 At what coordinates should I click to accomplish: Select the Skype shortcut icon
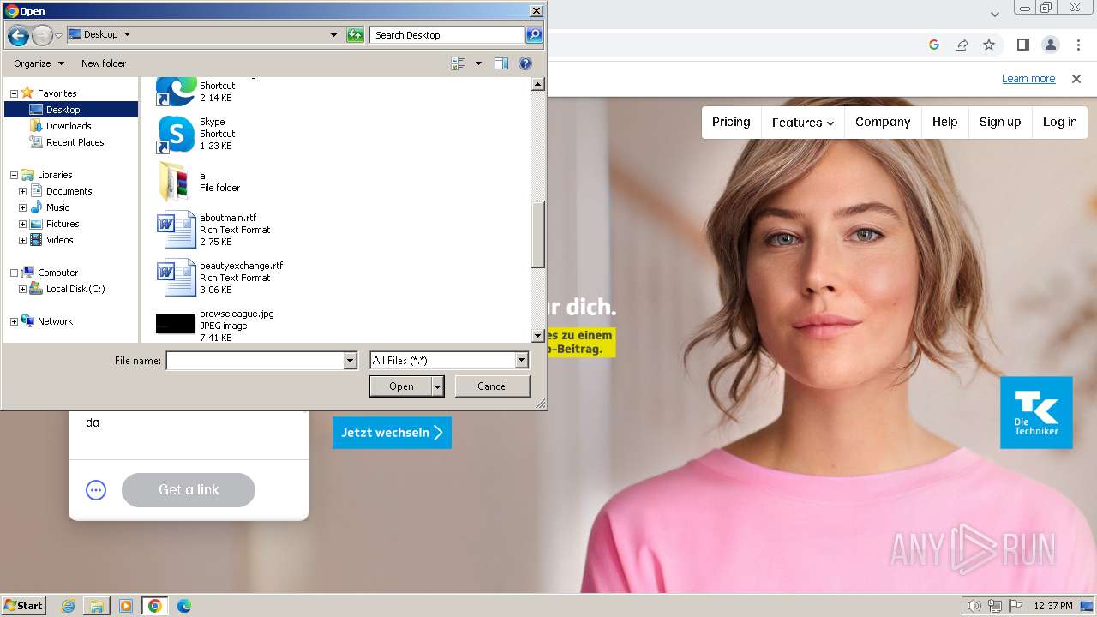point(176,135)
